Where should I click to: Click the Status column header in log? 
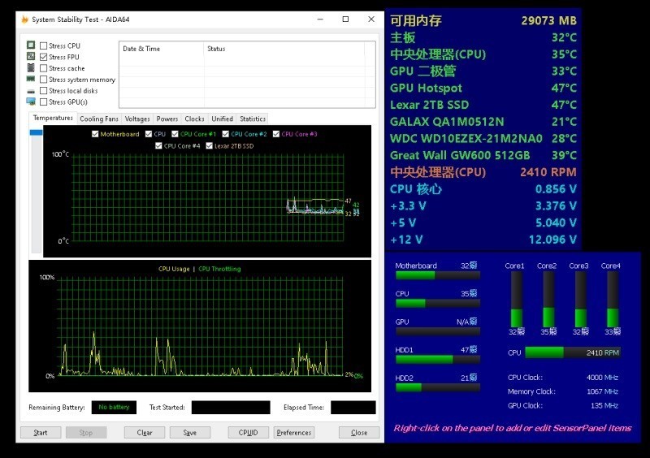[x=216, y=49]
